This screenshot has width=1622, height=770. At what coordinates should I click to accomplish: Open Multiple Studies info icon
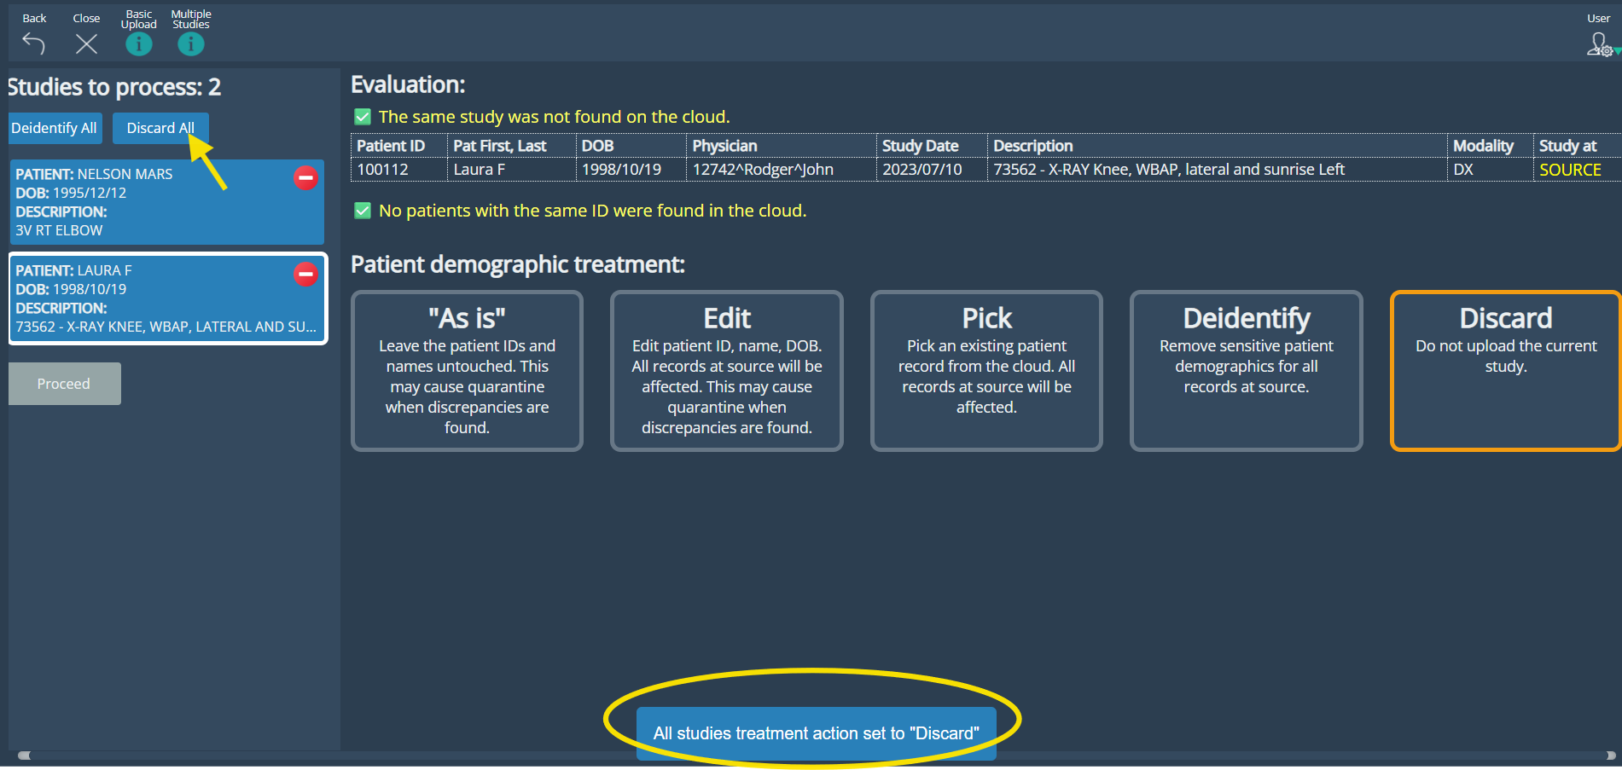[x=191, y=44]
